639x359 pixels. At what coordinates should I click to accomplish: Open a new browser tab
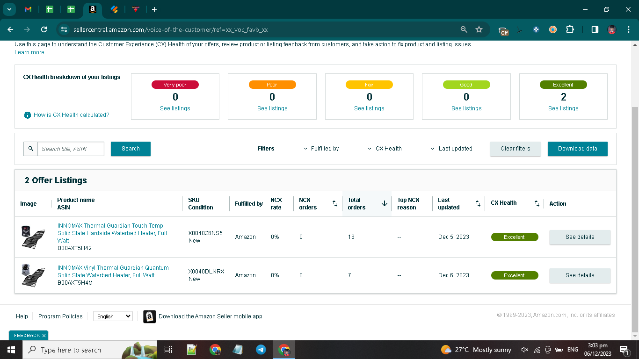(154, 9)
